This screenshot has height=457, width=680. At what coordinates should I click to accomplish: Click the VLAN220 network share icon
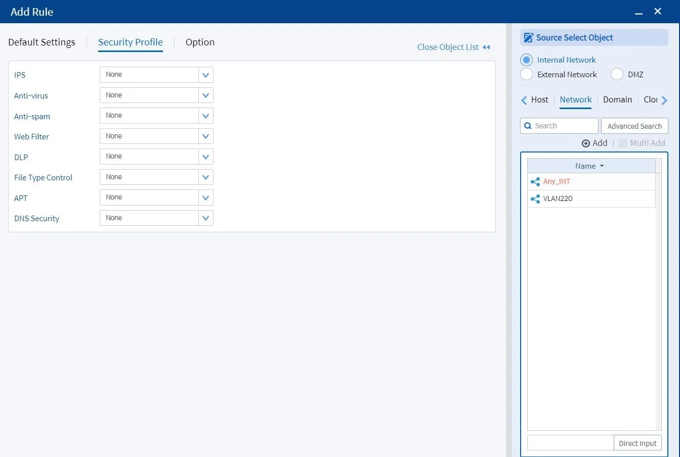pyautogui.click(x=535, y=199)
